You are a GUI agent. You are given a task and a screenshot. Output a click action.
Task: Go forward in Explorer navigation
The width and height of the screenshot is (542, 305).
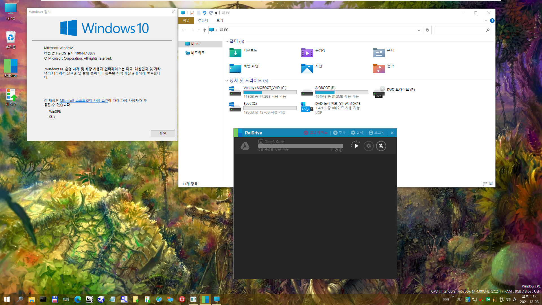pyautogui.click(x=192, y=30)
